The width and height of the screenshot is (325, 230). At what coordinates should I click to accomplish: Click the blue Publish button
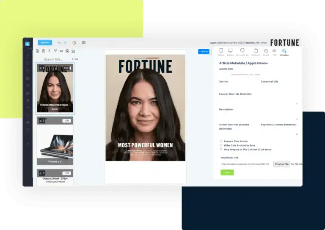pyautogui.click(x=45, y=43)
